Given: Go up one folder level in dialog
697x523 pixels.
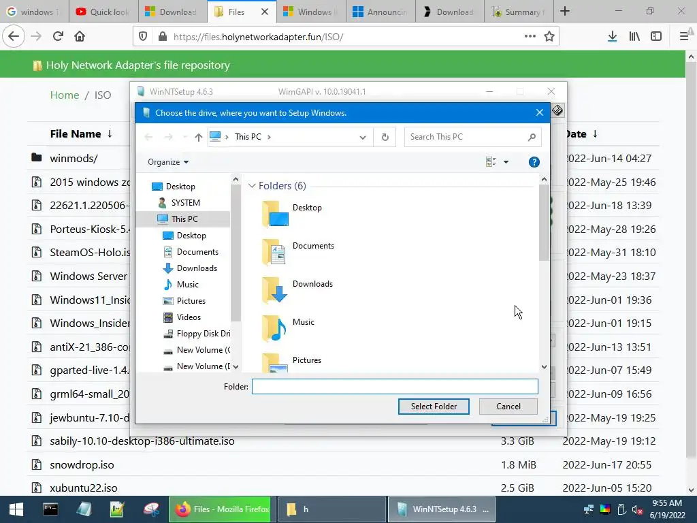Looking at the screenshot, I should [x=198, y=137].
